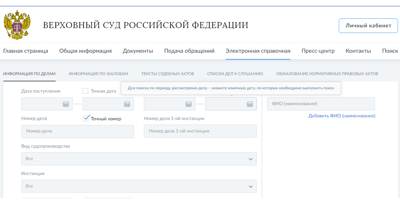Open calendar for first Дата поступления field
400x204 pixels.
[x=66, y=104]
